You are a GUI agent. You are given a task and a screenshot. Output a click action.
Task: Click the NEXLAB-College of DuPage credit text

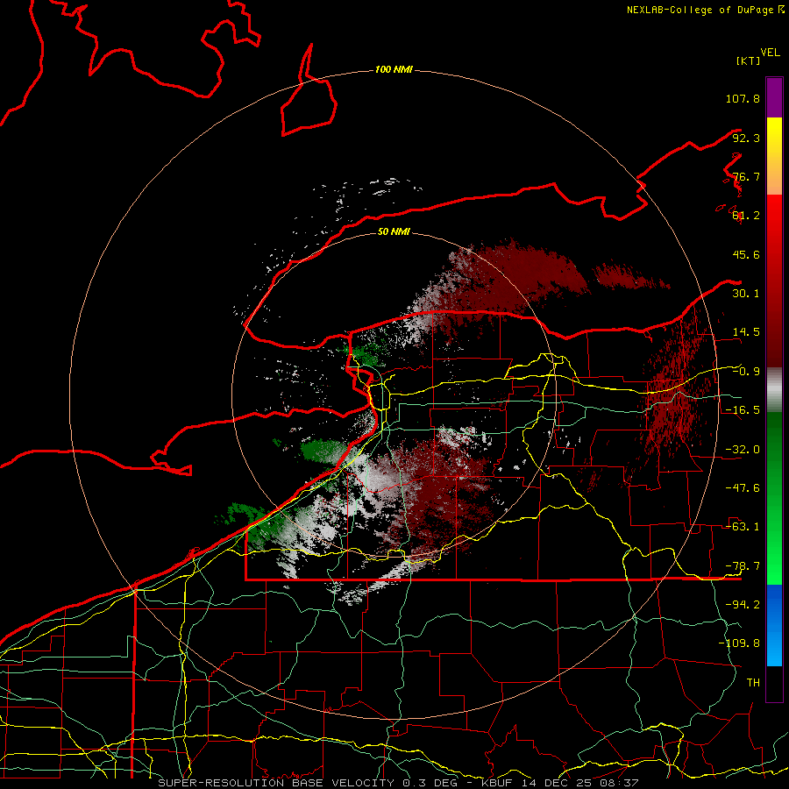[706, 10]
